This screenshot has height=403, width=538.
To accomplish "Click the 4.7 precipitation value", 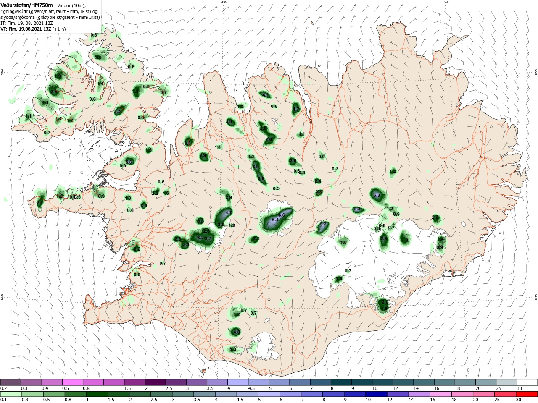I will point(229,213).
